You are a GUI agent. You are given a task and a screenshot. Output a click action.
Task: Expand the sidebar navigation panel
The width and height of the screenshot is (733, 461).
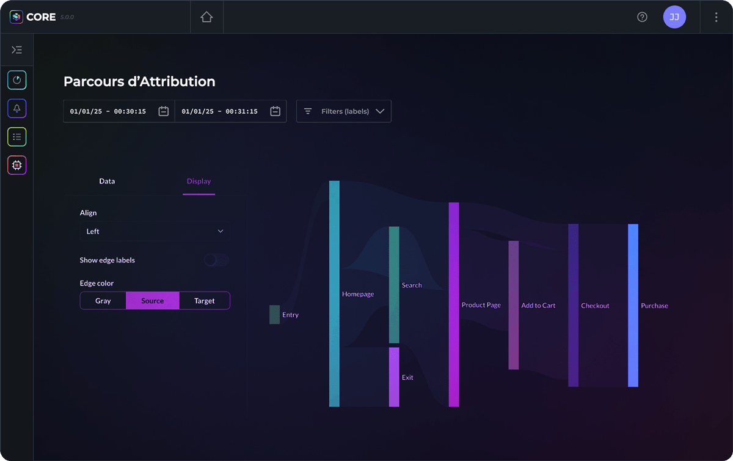17,50
